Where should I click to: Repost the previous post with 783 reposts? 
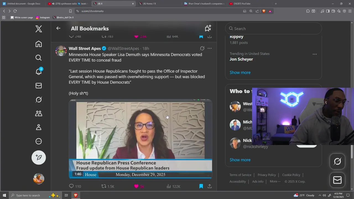(x=108, y=36)
